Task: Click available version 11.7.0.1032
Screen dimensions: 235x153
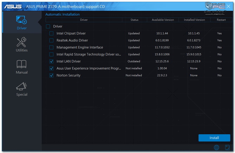Action: tap(162, 47)
